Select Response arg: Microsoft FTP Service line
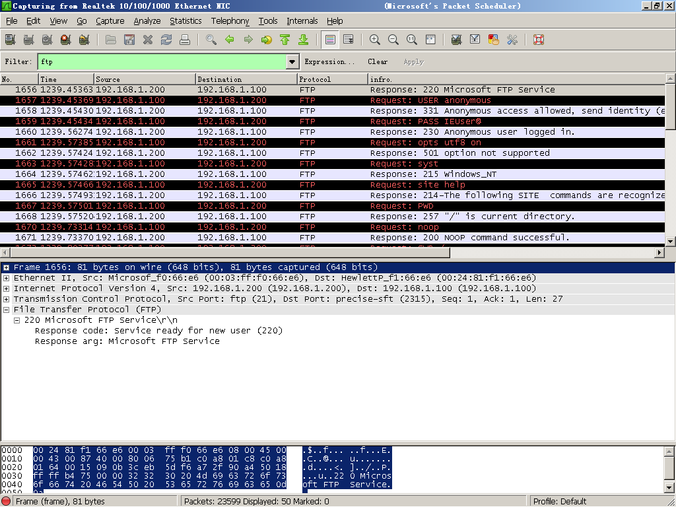Image resolution: width=676 pixels, height=507 pixels. tap(127, 341)
